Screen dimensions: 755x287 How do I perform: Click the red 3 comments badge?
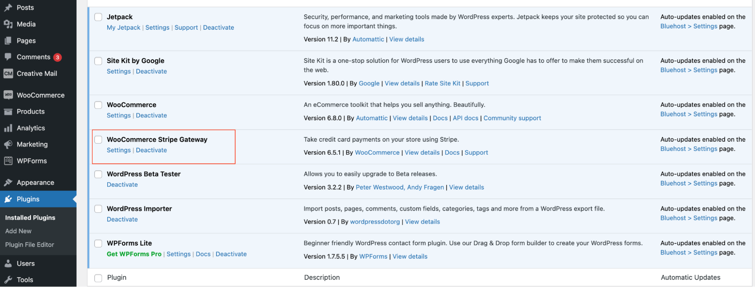pyautogui.click(x=57, y=57)
